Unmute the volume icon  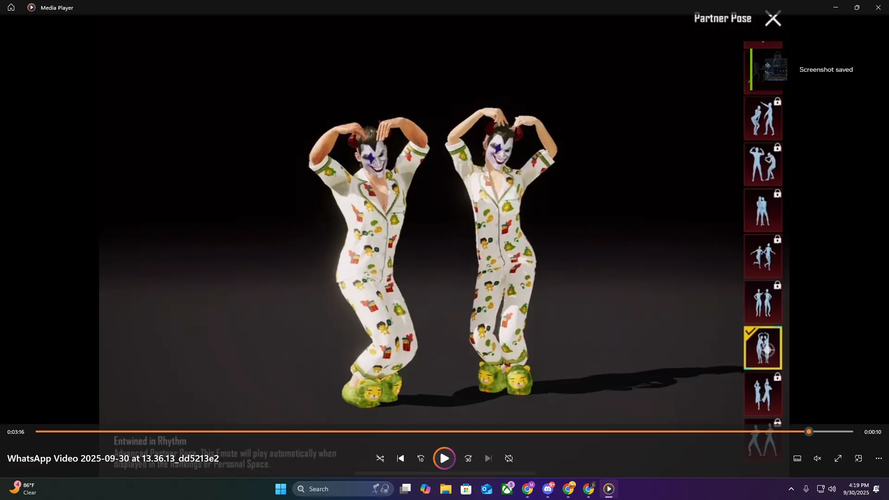click(x=818, y=458)
